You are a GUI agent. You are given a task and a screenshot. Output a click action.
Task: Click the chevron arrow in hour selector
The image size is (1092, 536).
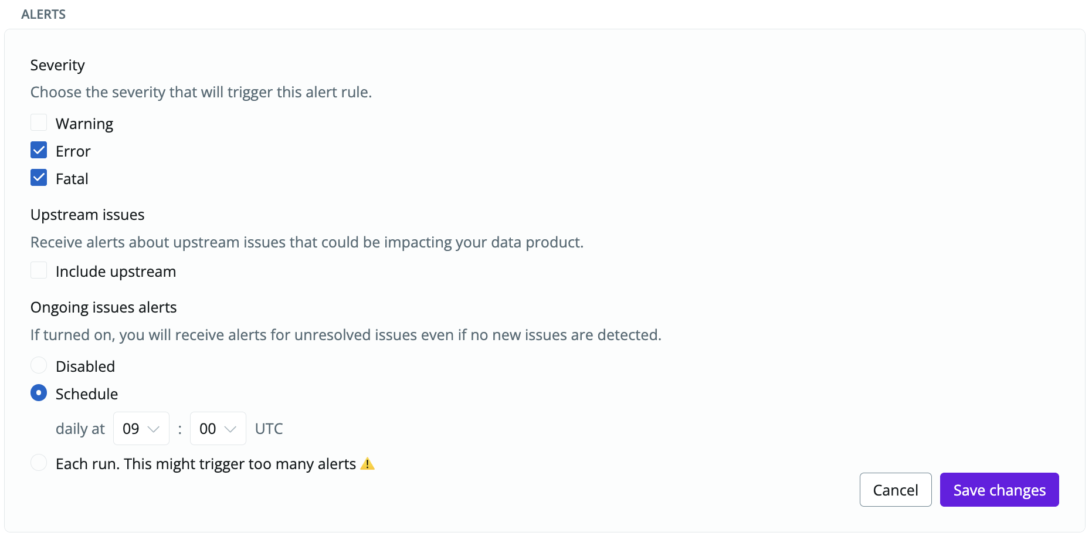click(154, 429)
